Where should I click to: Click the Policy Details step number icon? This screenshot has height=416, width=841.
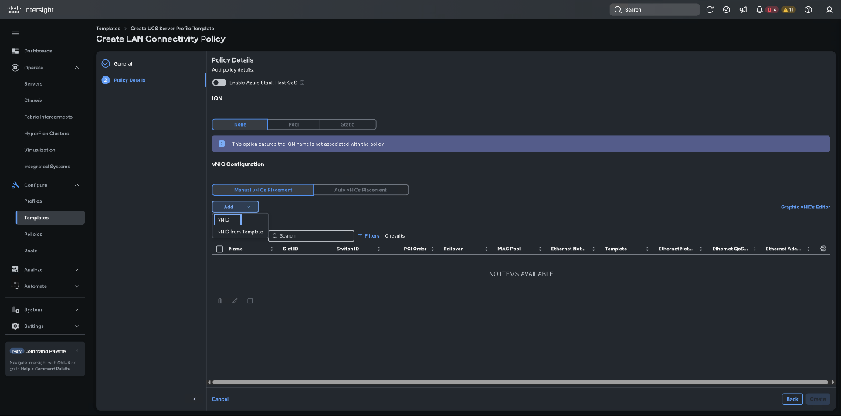(x=106, y=79)
